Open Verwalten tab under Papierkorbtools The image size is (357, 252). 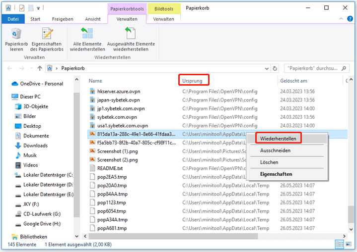coord(127,19)
